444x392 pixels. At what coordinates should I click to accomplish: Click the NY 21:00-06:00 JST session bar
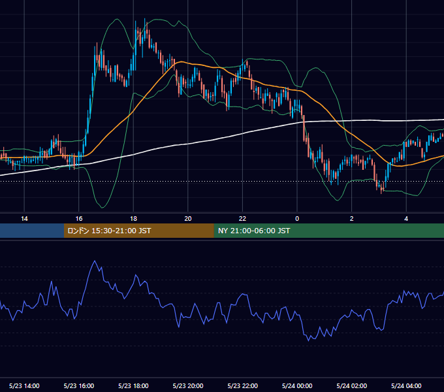328,231
